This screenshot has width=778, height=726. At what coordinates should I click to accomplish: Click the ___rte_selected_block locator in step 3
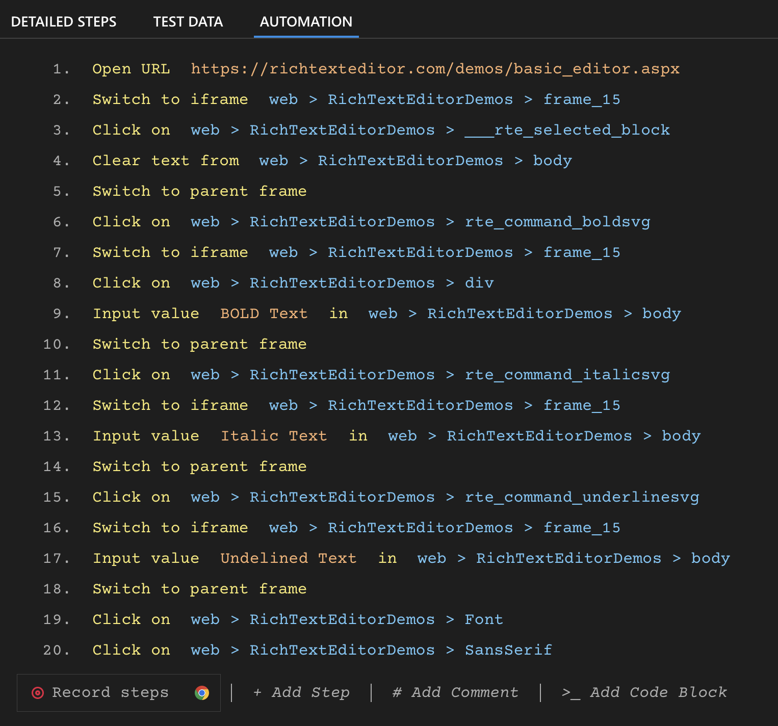pyautogui.click(x=567, y=130)
